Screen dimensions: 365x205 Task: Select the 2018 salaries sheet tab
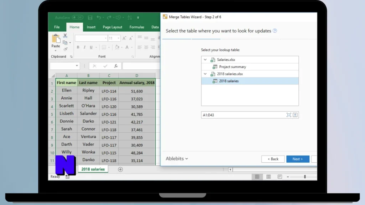pos(93,169)
